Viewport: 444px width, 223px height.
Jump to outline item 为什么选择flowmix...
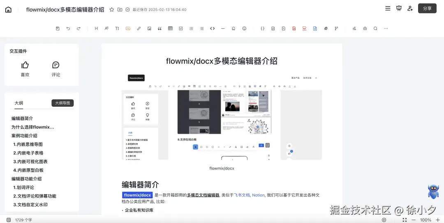coord(32,127)
